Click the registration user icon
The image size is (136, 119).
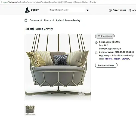pos(110,10)
